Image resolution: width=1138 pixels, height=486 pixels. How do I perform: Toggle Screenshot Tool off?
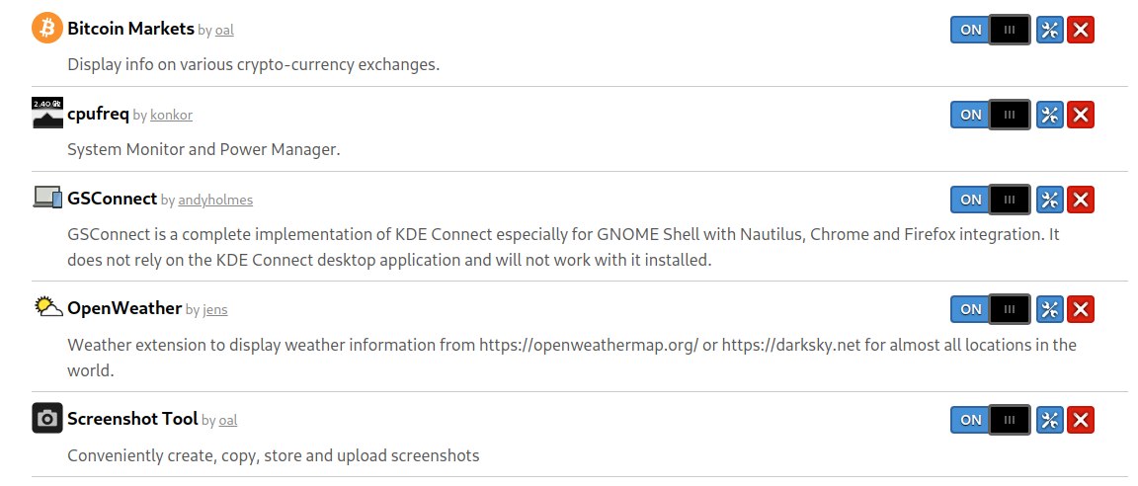(x=991, y=420)
